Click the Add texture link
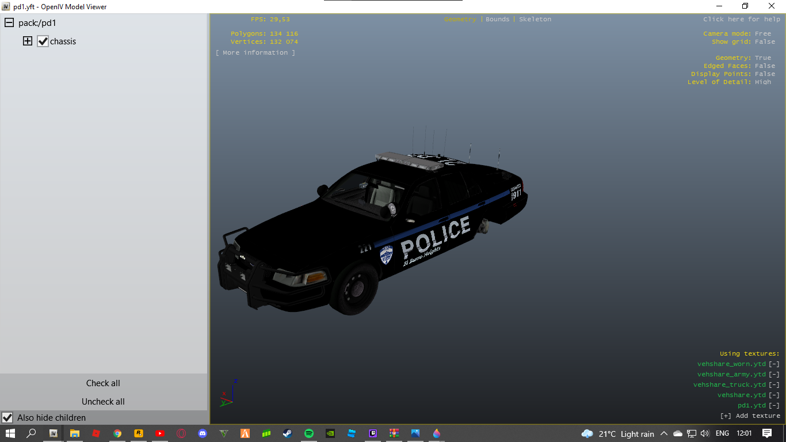This screenshot has height=442, width=786. [x=750, y=416]
